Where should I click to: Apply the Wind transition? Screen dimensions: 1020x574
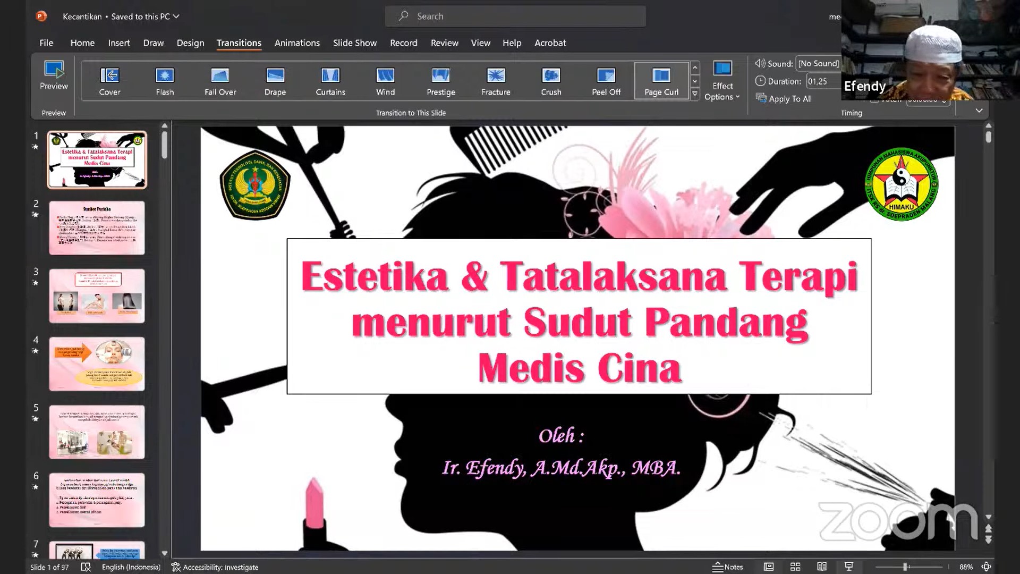(385, 81)
